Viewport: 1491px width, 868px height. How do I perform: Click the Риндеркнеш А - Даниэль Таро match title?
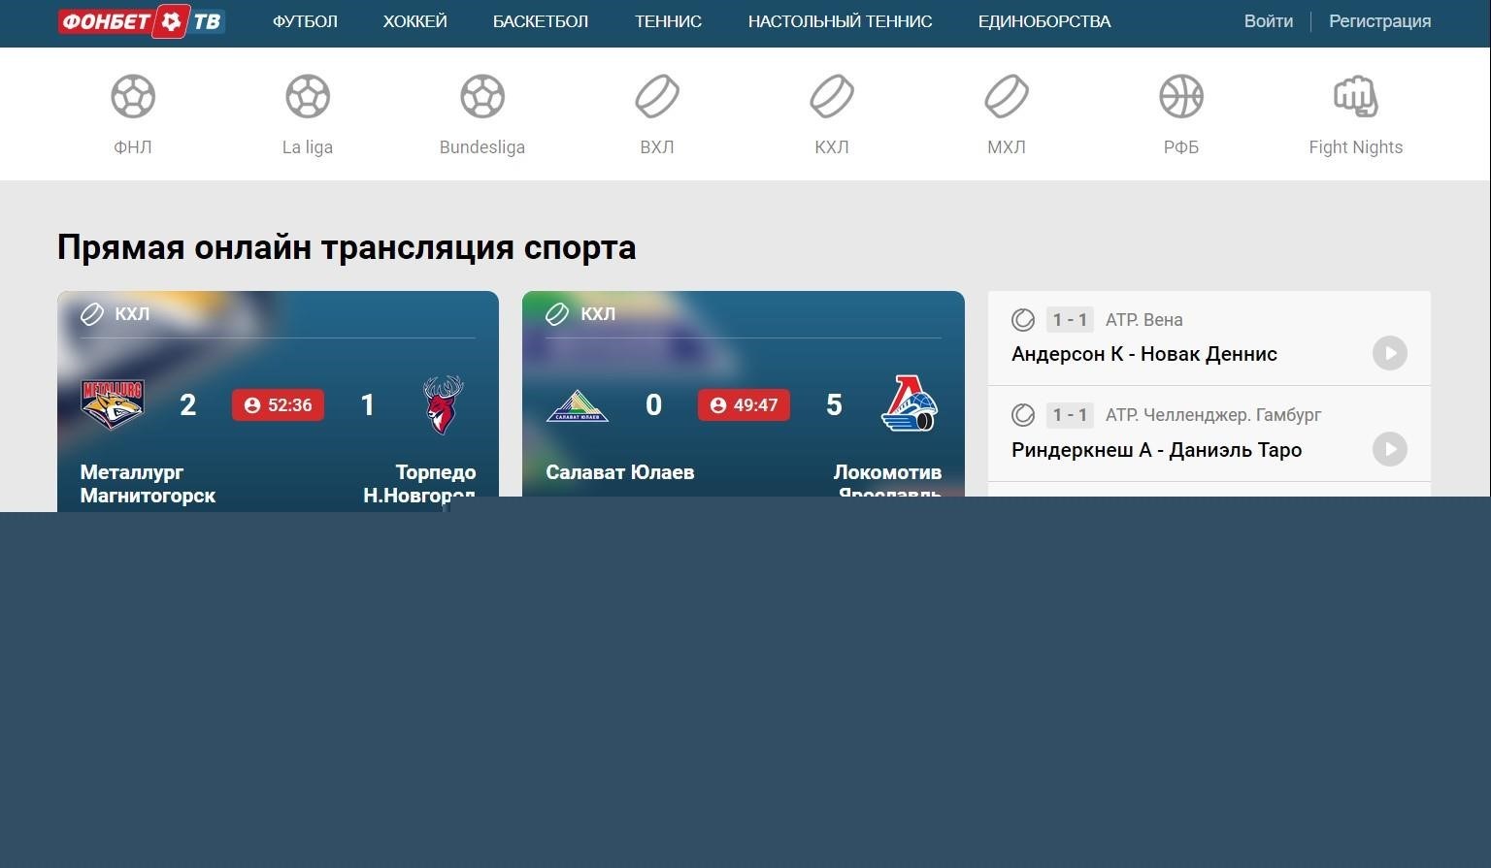pos(1157,450)
